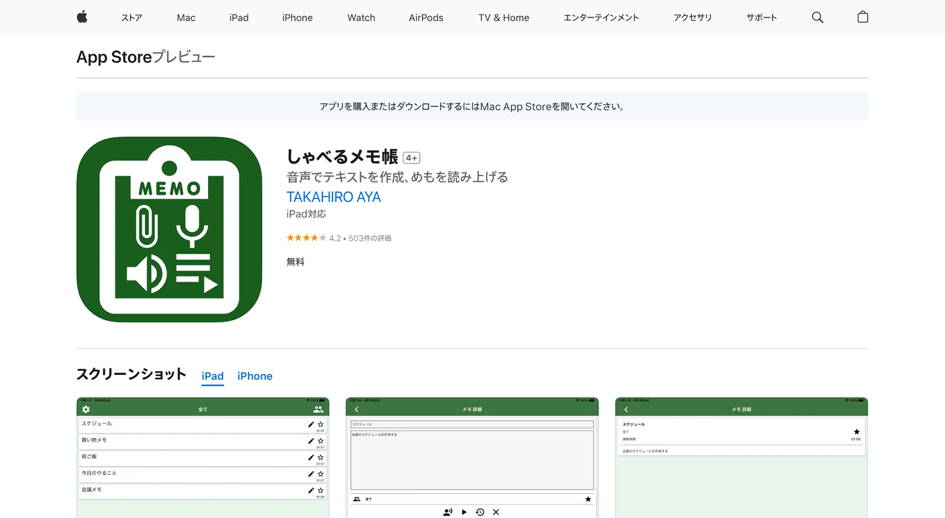
Task: Click the 今日のやること row text
Action: 99,473
